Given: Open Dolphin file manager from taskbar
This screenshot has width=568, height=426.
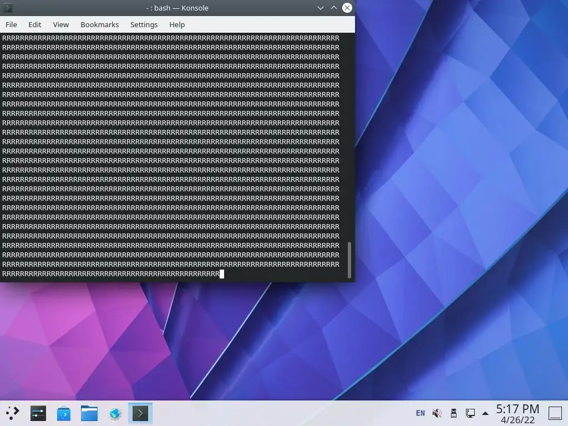Looking at the screenshot, I should tap(89, 413).
